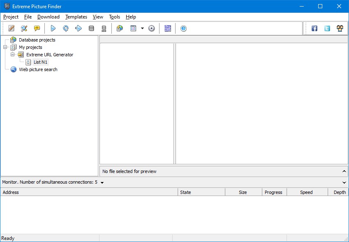This screenshot has height=242, width=349.
Task: Sort by Depth column header
Action: [338, 192]
